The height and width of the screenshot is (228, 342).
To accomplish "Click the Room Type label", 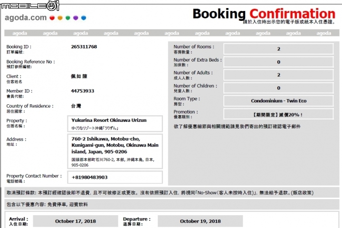I will [187, 99].
